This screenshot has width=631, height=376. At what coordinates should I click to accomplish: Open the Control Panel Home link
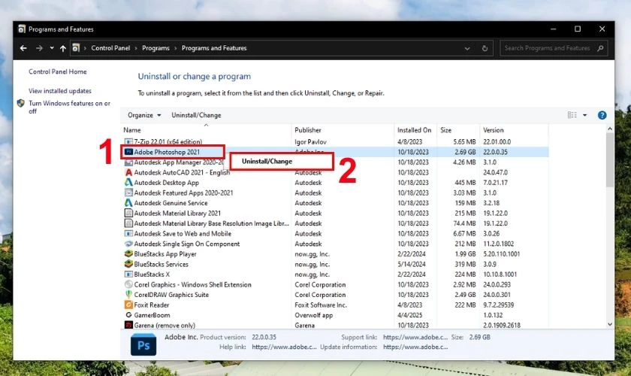58,71
